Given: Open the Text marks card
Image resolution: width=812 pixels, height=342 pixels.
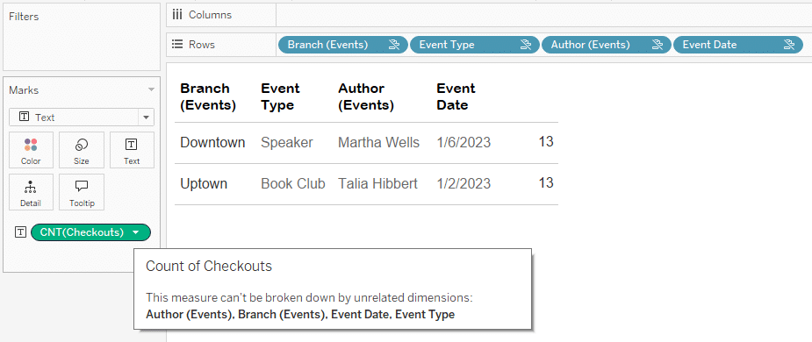Looking at the screenshot, I should (x=132, y=150).
